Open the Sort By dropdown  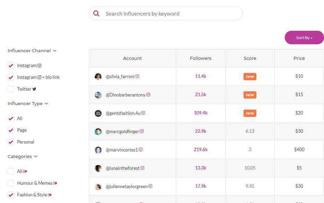[304, 37]
